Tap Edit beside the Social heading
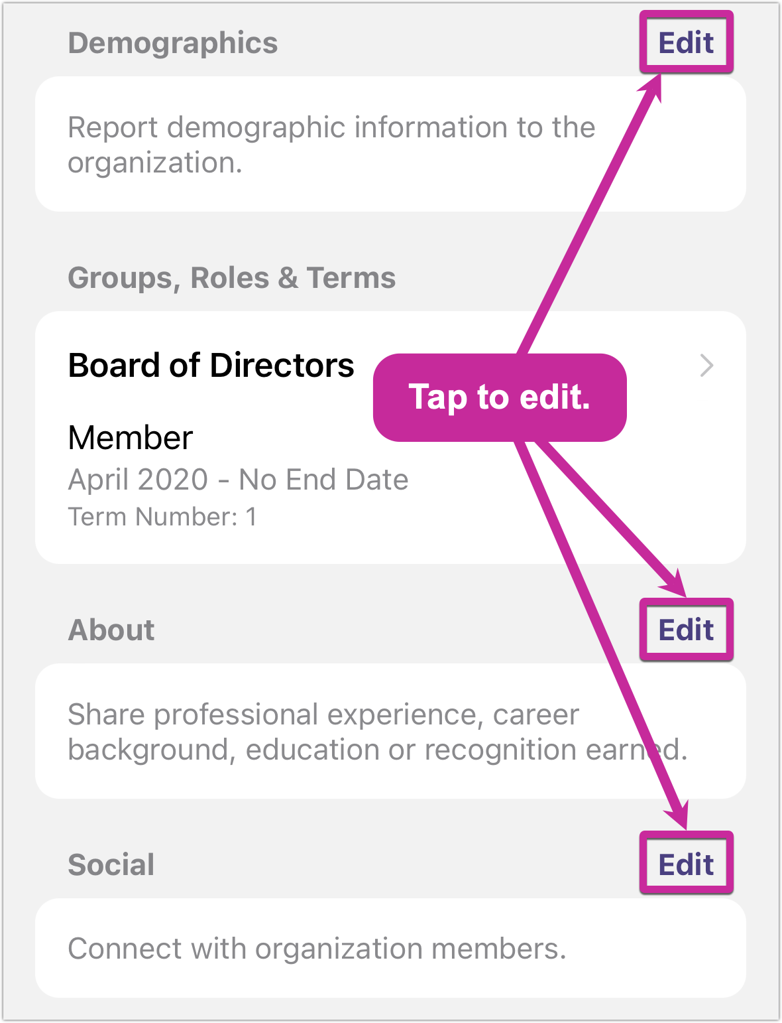The image size is (782, 1023). [x=686, y=864]
